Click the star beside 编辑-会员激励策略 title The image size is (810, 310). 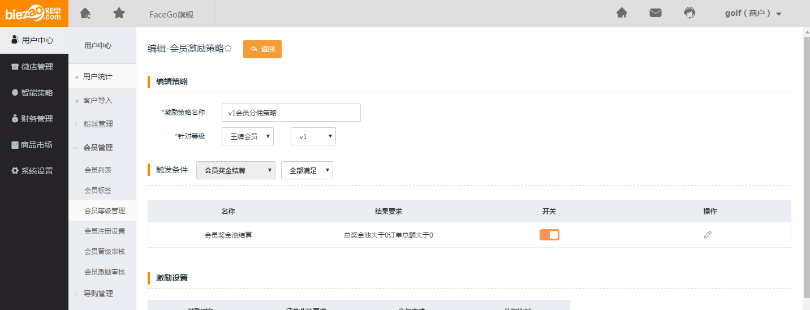click(x=229, y=49)
